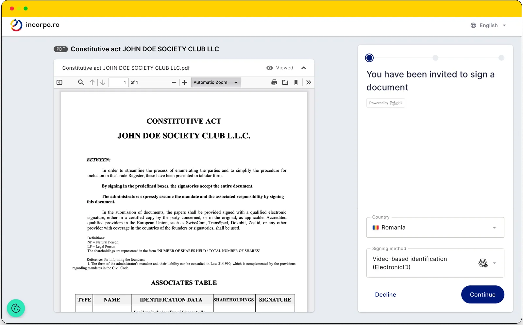Go to next page arrow
The image size is (523, 325).
[103, 82]
